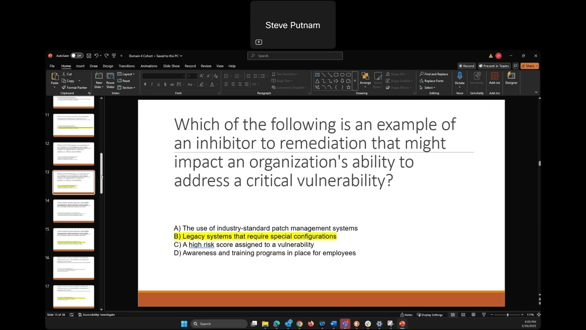This screenshot has width=586, height=330.
Task: Select slide 12 thumbnail
Action: (x=74, y=154)
